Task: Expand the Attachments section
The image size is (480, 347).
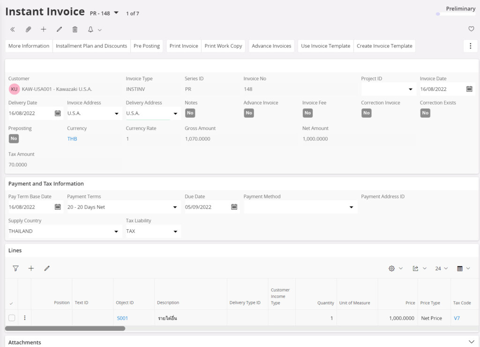Action: tap(472, 342)
